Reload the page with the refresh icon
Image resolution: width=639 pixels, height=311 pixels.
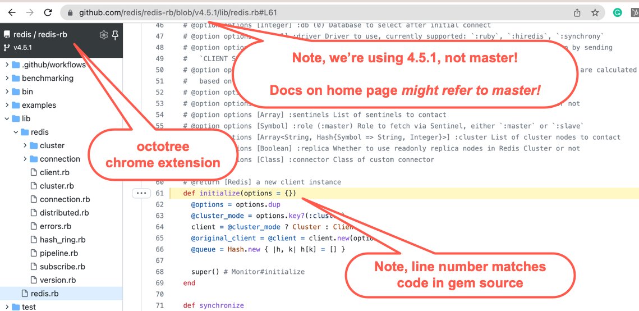48,13
